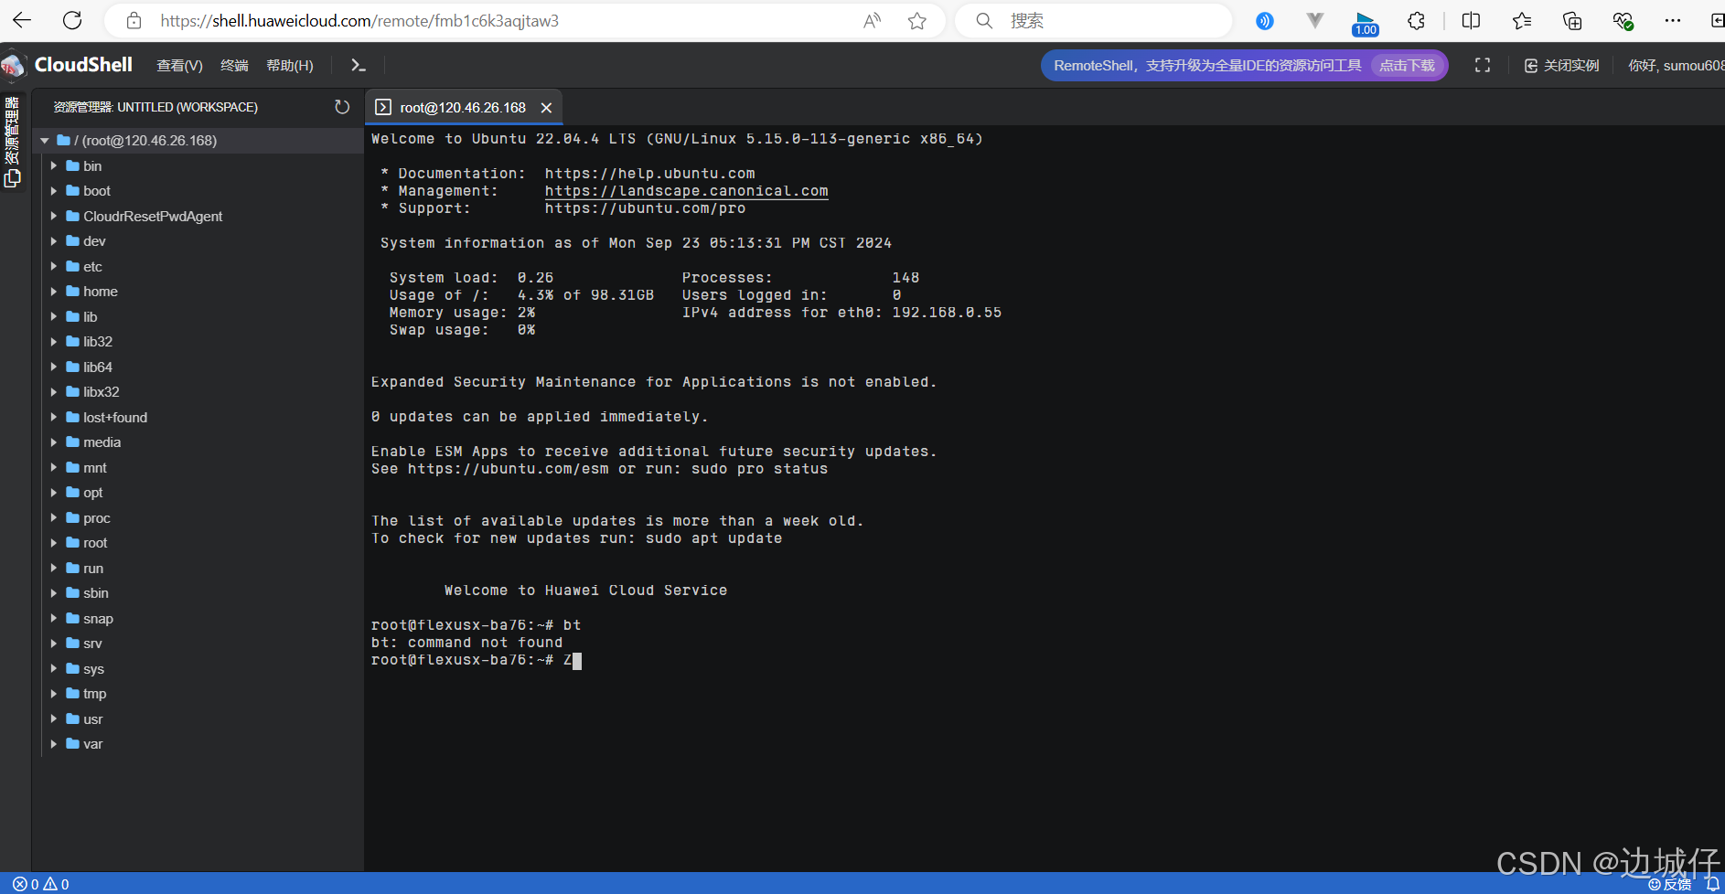Toggle fullscreen mode icon
Screen dimensions: 1725x894
(x=1483, y=65)
